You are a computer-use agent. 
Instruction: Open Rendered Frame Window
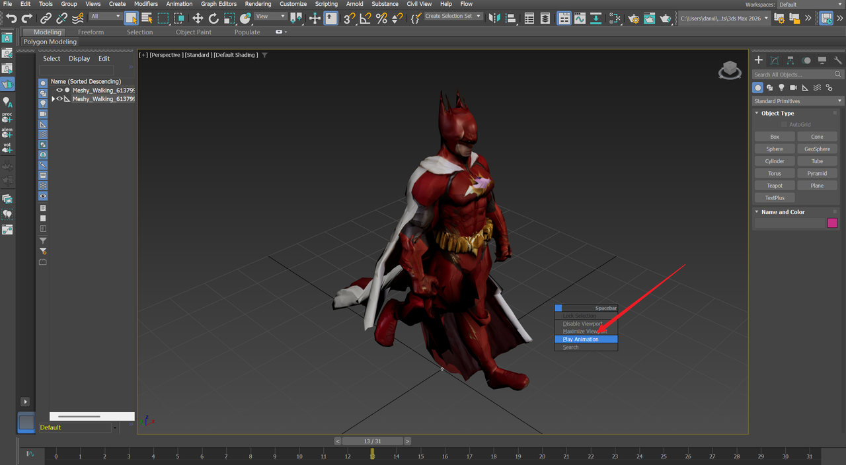[650, 18]
